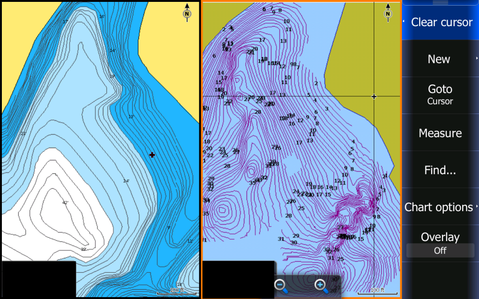Click the zoom out magnifier icon

click(x=281, y=285)
